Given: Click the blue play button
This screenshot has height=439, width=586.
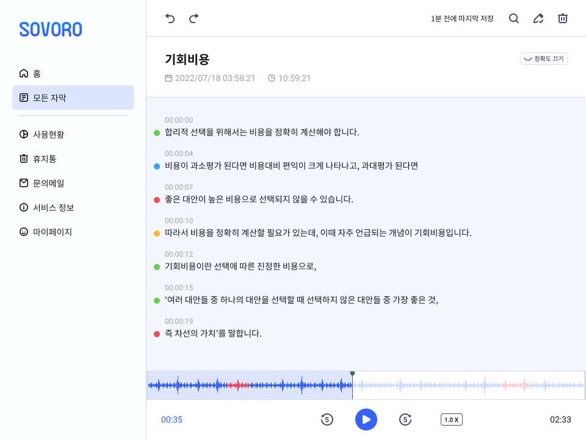Looking at the screenshot, I should pos(366,419).
